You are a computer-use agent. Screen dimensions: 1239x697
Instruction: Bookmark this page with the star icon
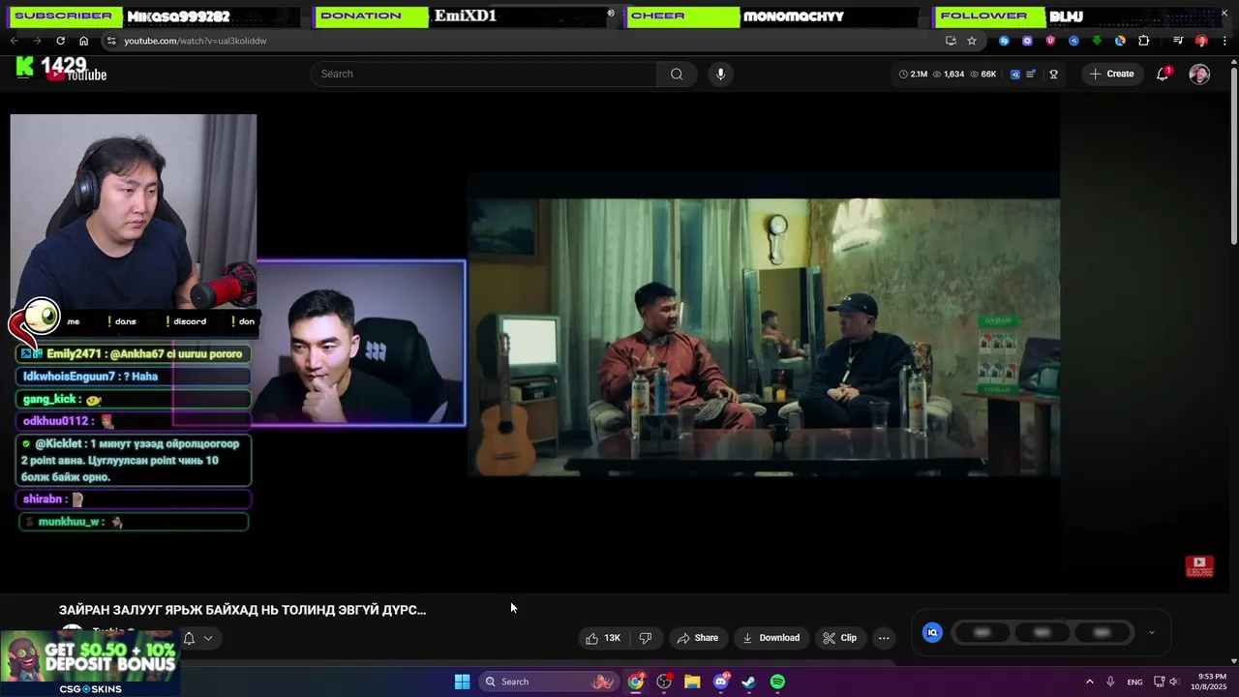[x=972, y=41]
